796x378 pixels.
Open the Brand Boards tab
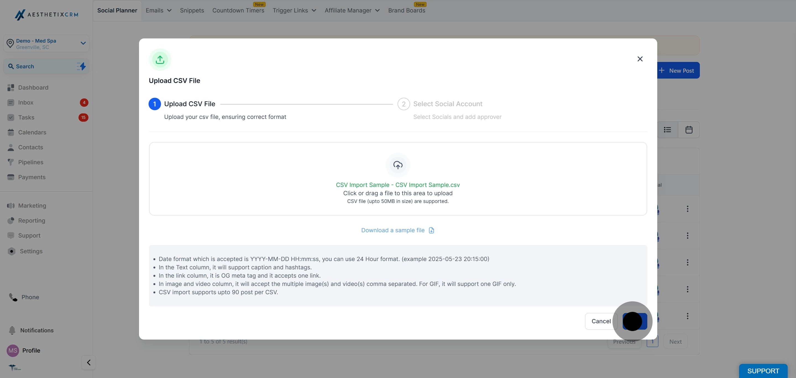[407, 11]
